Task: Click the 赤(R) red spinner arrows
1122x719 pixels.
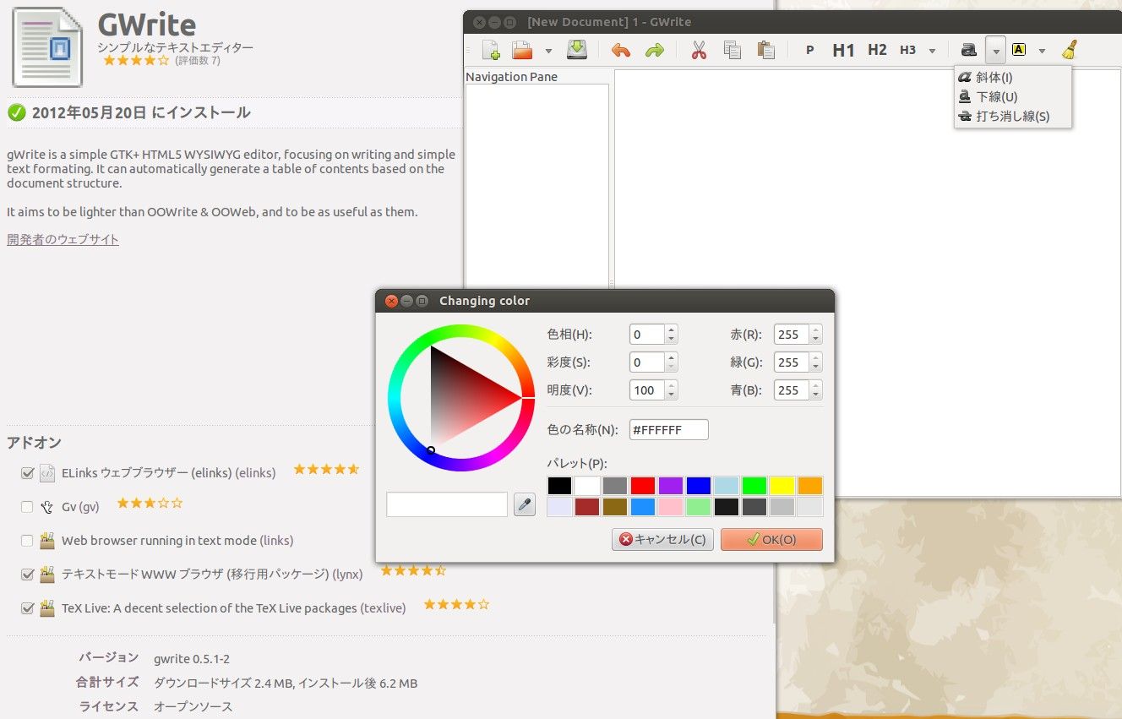Action: (815, 335)
